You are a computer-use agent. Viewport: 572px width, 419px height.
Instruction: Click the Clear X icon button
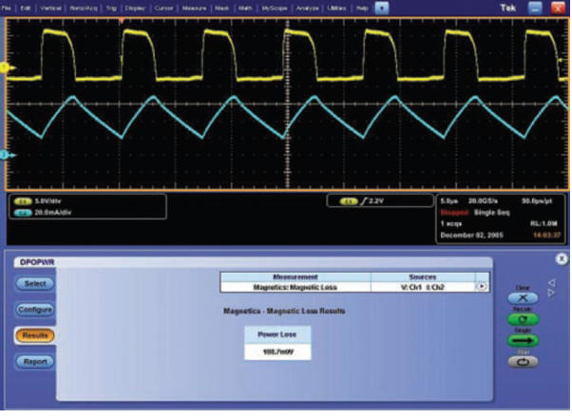(x=524, y=298)
